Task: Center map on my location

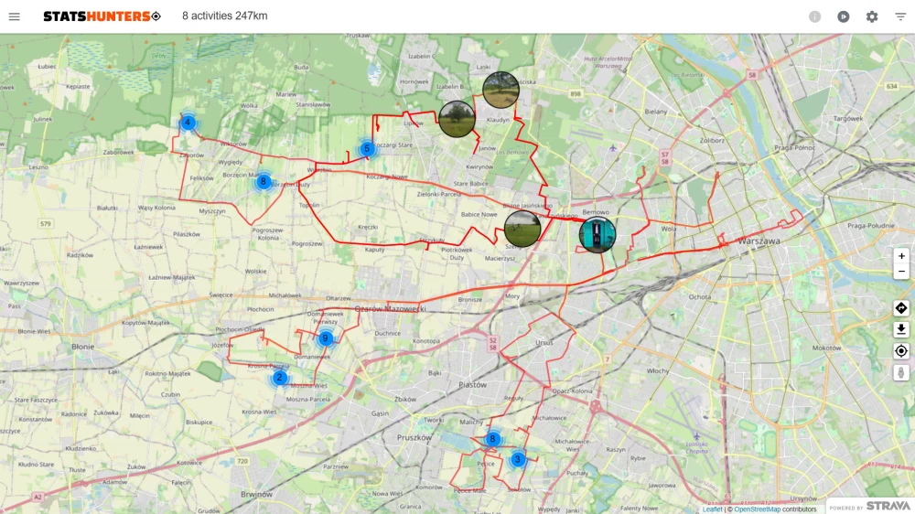Action: (901, 351)
